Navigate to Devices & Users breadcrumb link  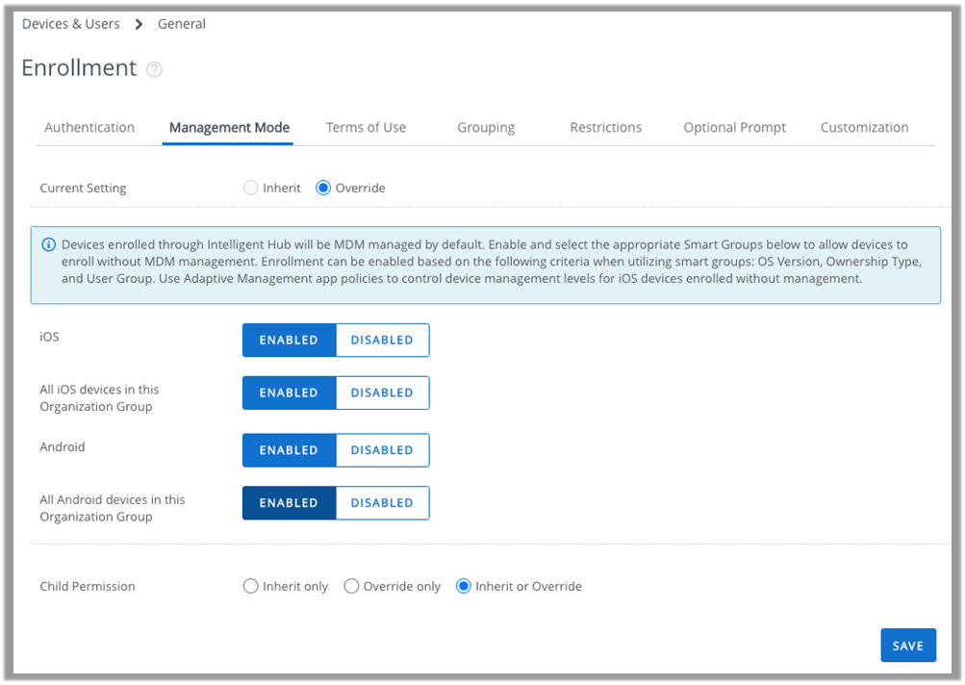pos(71,24)
